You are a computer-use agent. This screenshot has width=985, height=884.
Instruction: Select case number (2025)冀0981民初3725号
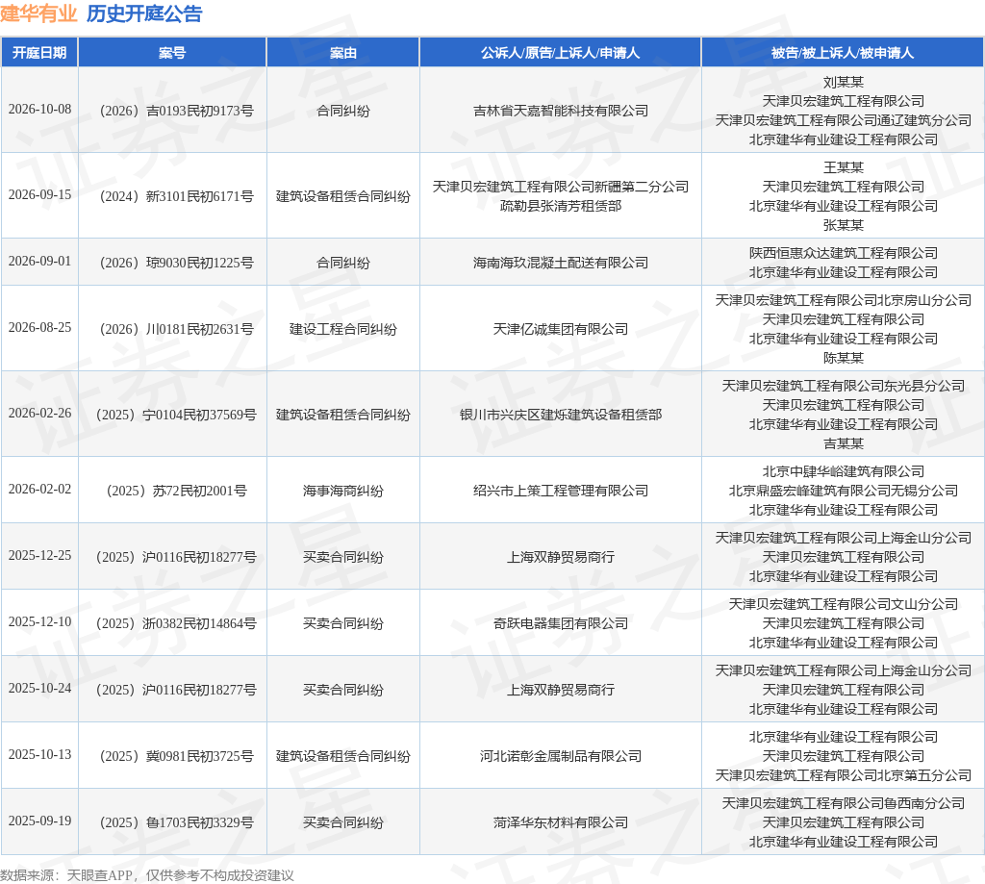pyautogui.click(x=177, y=756)
